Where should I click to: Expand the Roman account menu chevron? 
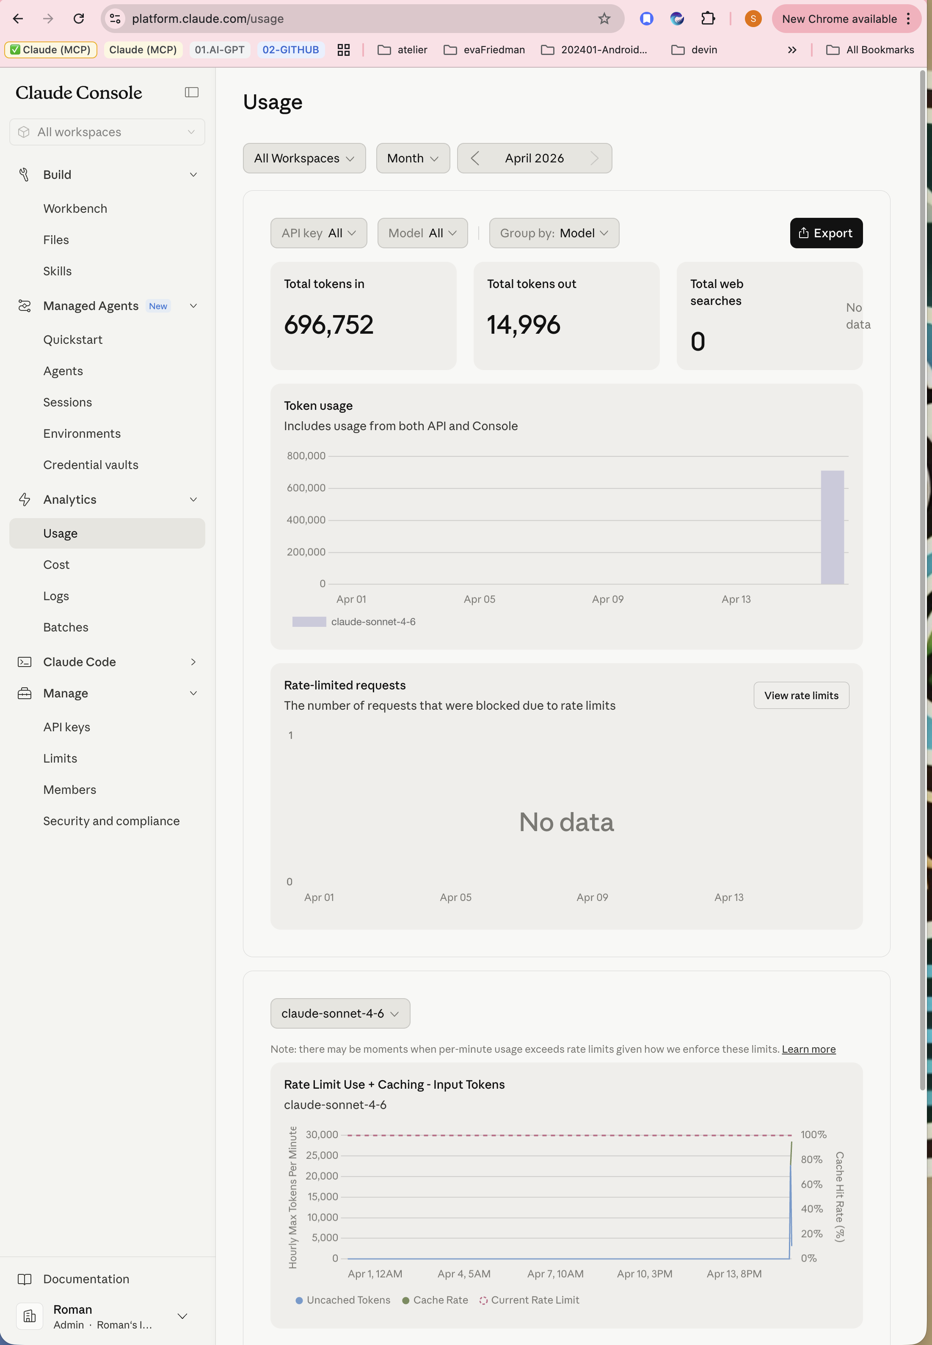[x=182, y=1316]
